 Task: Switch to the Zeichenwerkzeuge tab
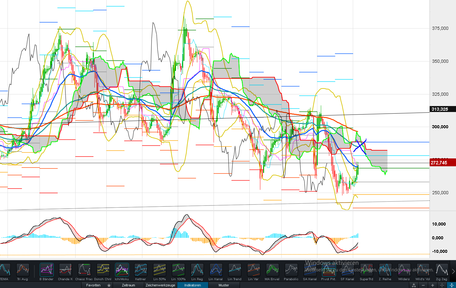[x=161, y=285]
